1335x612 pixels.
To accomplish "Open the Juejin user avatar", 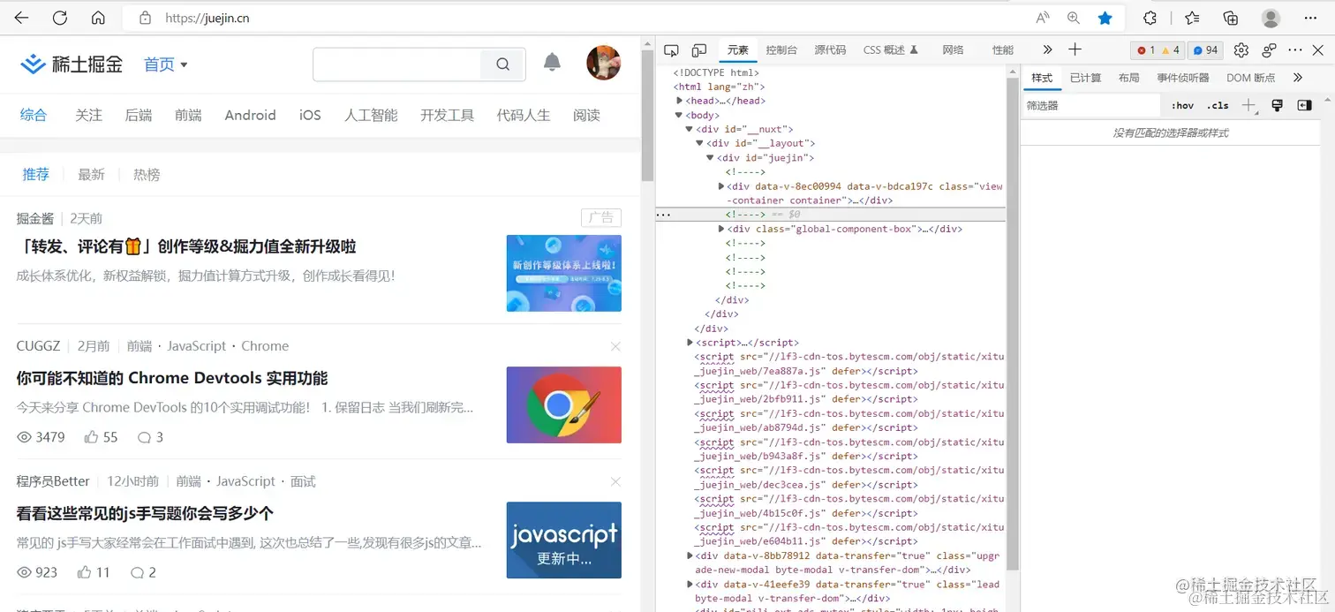I will pos(604,63).
